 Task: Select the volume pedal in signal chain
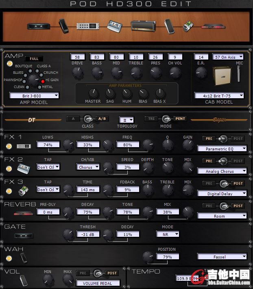pos(169,26)
